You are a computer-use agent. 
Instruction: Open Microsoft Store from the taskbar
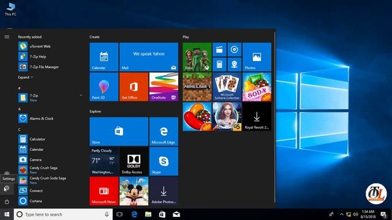tap(162, 215)
